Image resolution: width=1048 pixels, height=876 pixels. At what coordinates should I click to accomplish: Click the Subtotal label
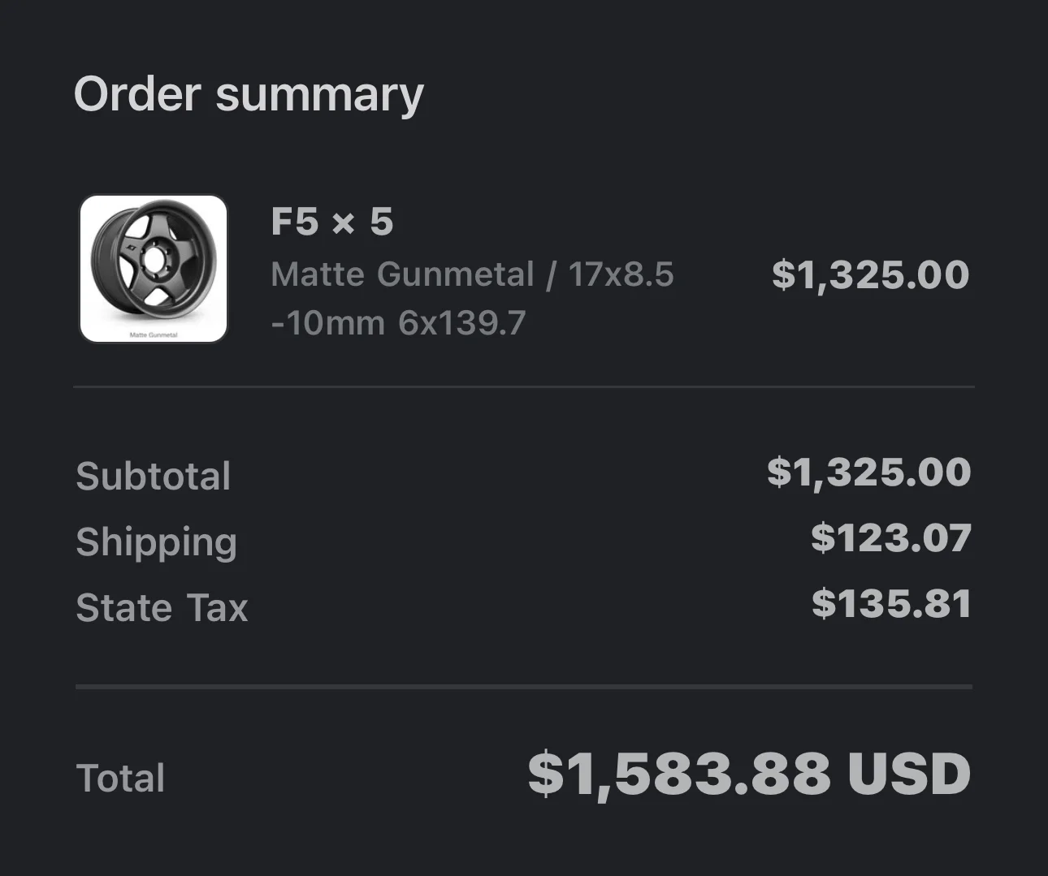154,476
